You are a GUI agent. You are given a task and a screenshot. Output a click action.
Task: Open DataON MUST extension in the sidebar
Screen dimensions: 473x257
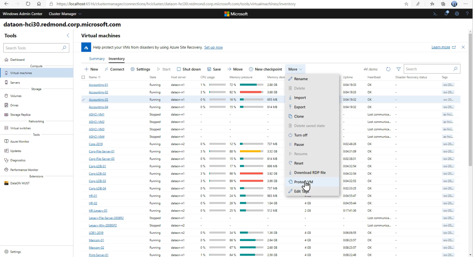pyautogui.click(x=20, y=183)
